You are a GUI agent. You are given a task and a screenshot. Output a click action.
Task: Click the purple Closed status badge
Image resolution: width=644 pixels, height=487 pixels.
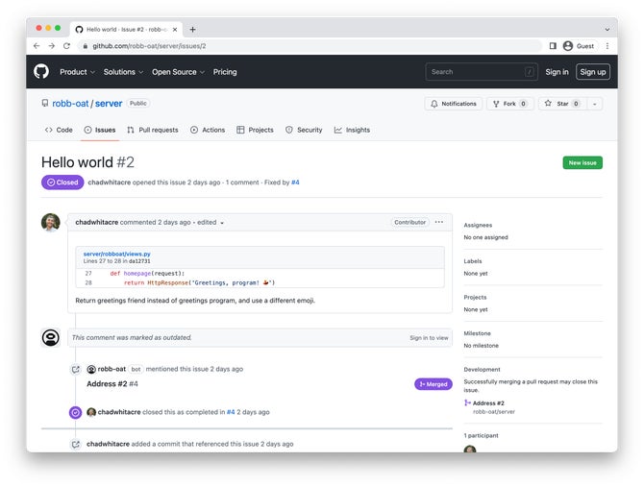click(x=62, y=183)
